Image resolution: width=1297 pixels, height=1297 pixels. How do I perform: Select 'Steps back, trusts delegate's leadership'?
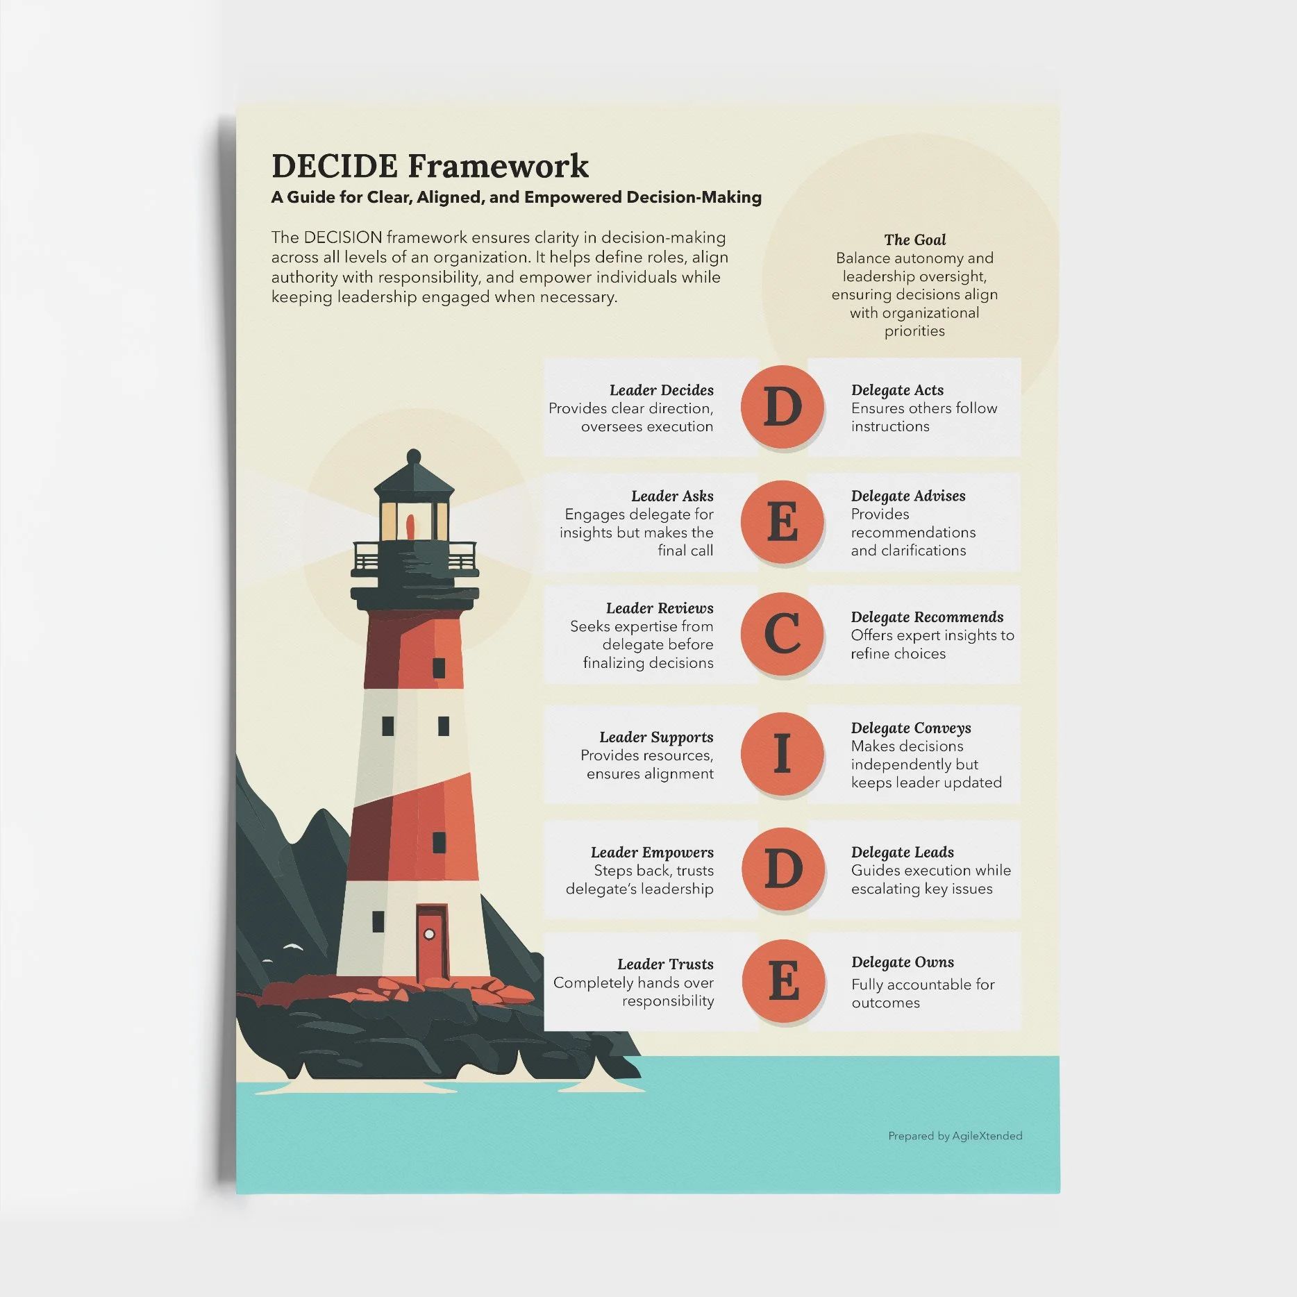tap(639, 880)
